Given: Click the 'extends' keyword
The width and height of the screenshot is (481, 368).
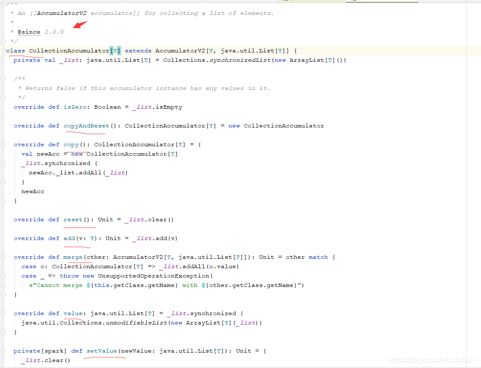Looking at the screenshot, I should 138,51.
